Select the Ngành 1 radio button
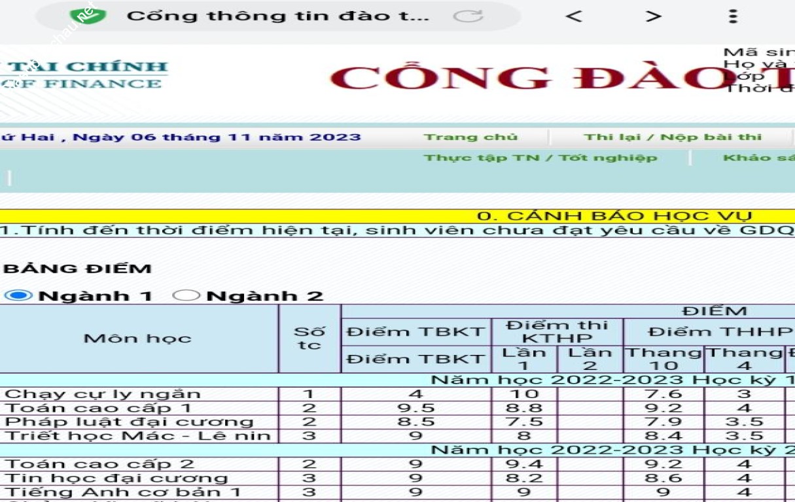795x502 pixels. 18,295
